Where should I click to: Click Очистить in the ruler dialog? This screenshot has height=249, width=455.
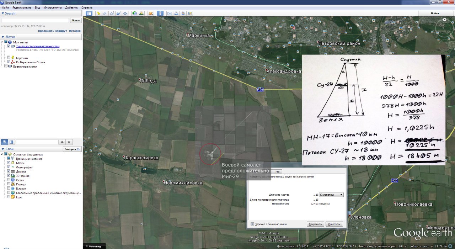334,224
